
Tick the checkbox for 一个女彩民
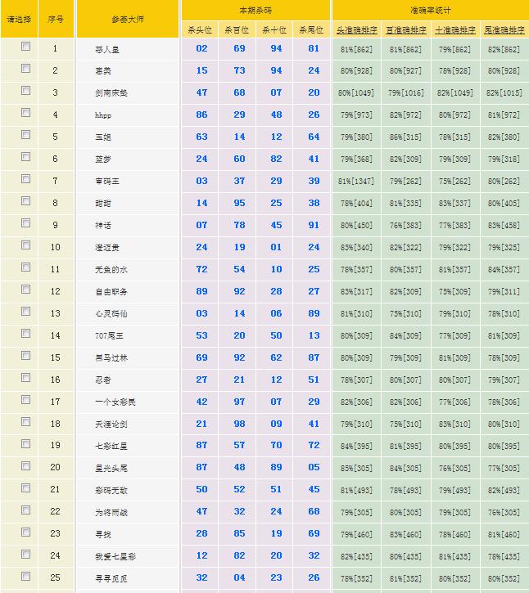click(25, 400)
